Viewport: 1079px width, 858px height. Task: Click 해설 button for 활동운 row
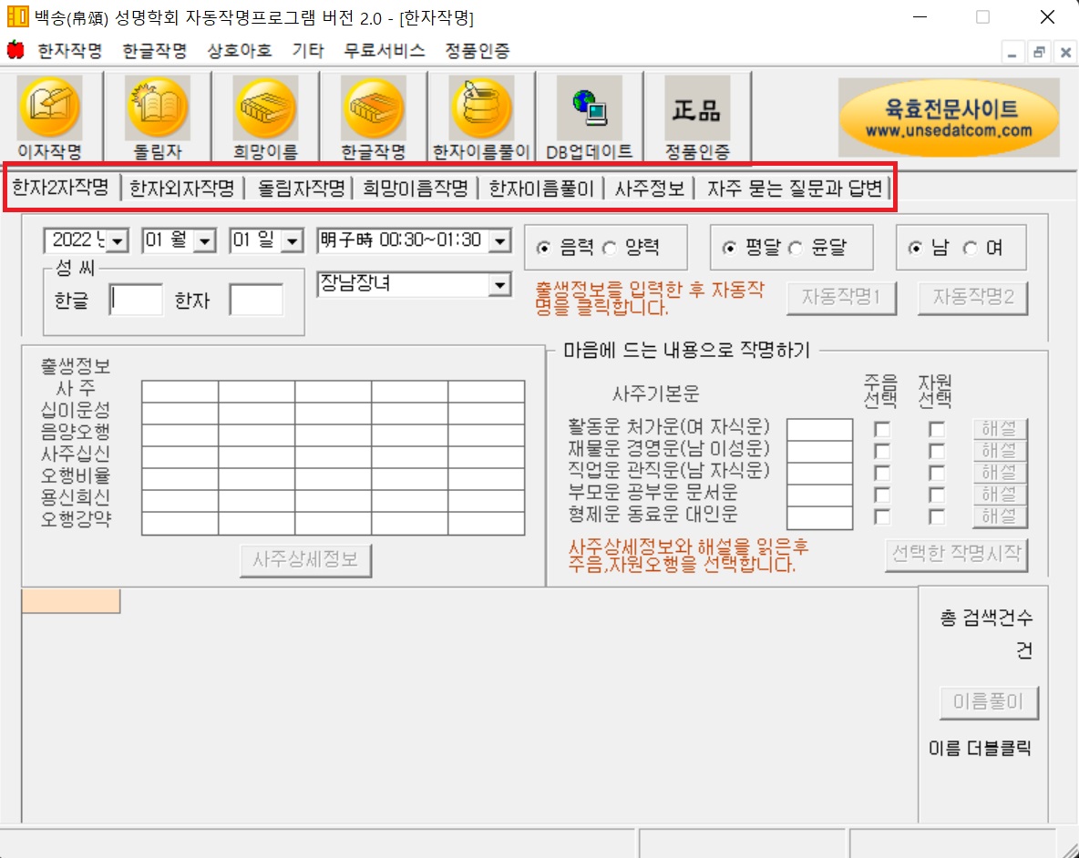pyautogui.click(x=1000, y=429)
